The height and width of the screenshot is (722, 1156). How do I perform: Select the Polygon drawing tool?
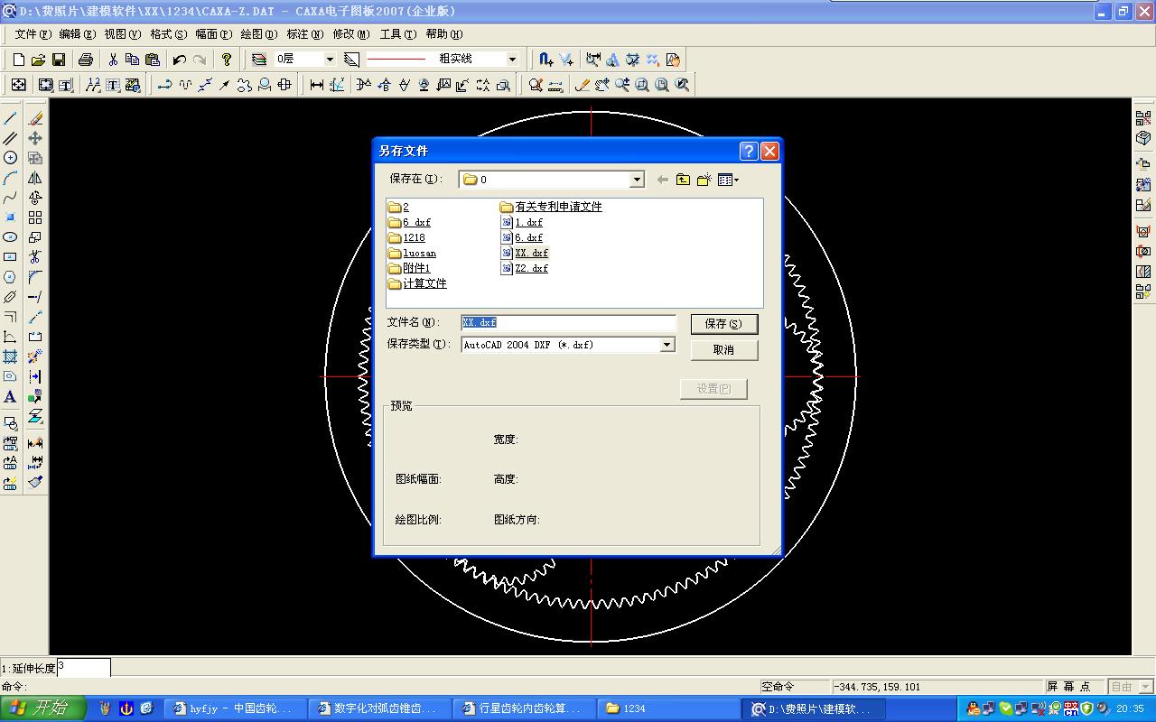10,277
